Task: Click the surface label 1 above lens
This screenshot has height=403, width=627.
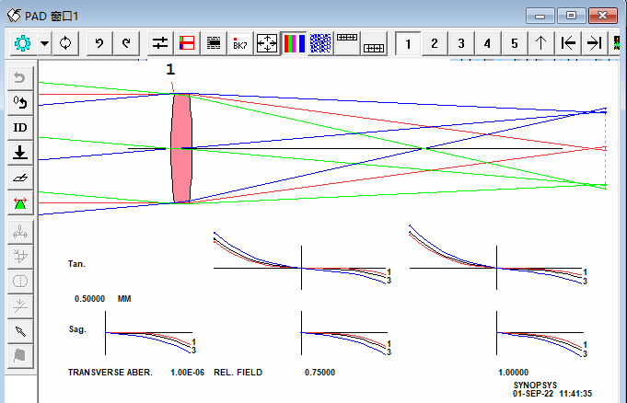Action: tap(170, 70)
